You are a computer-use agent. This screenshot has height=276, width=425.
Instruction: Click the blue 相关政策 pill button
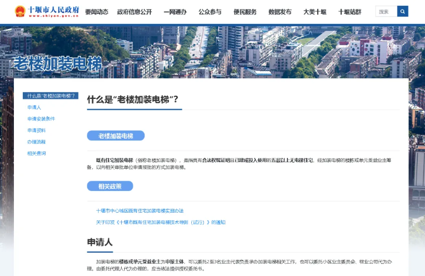point(110,186)
